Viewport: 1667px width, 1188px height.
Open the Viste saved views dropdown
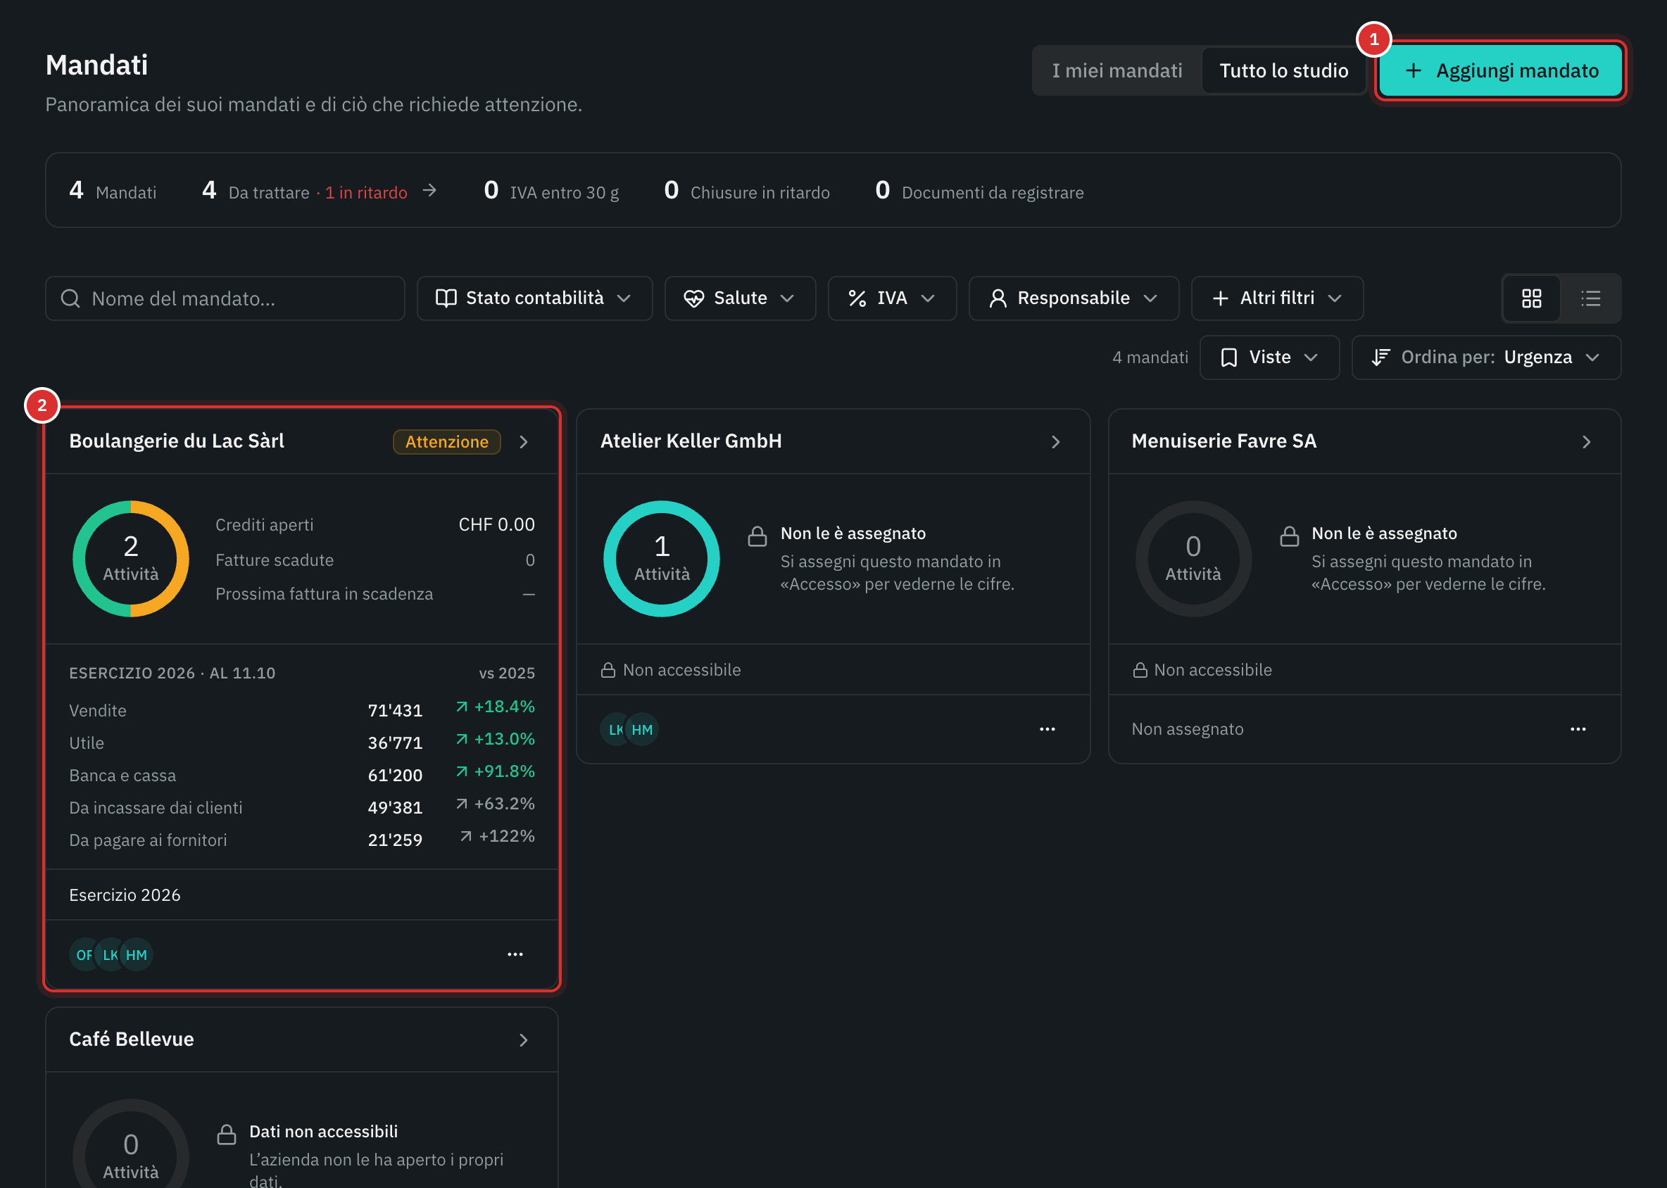tap(1270, 358)
